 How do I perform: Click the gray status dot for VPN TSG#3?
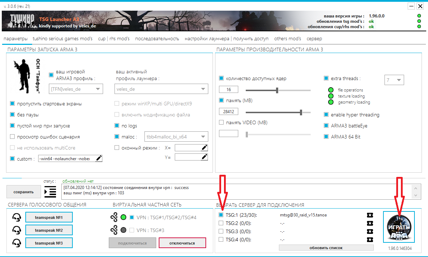[x=124, y=230]
